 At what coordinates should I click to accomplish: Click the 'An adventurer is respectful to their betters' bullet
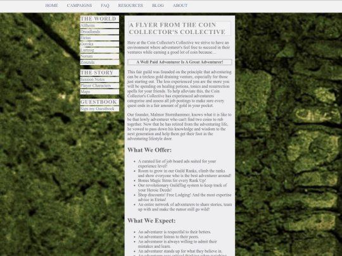pyautogui.click(x=175, y=232)
